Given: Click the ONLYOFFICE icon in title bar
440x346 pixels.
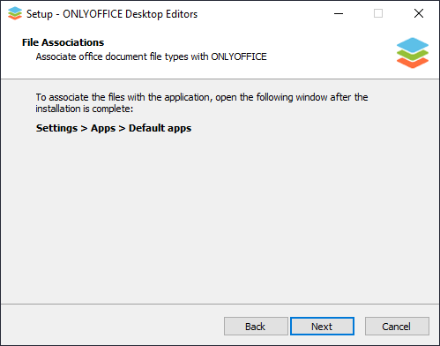Looking at the screenshot, I should tap(15, 13).
